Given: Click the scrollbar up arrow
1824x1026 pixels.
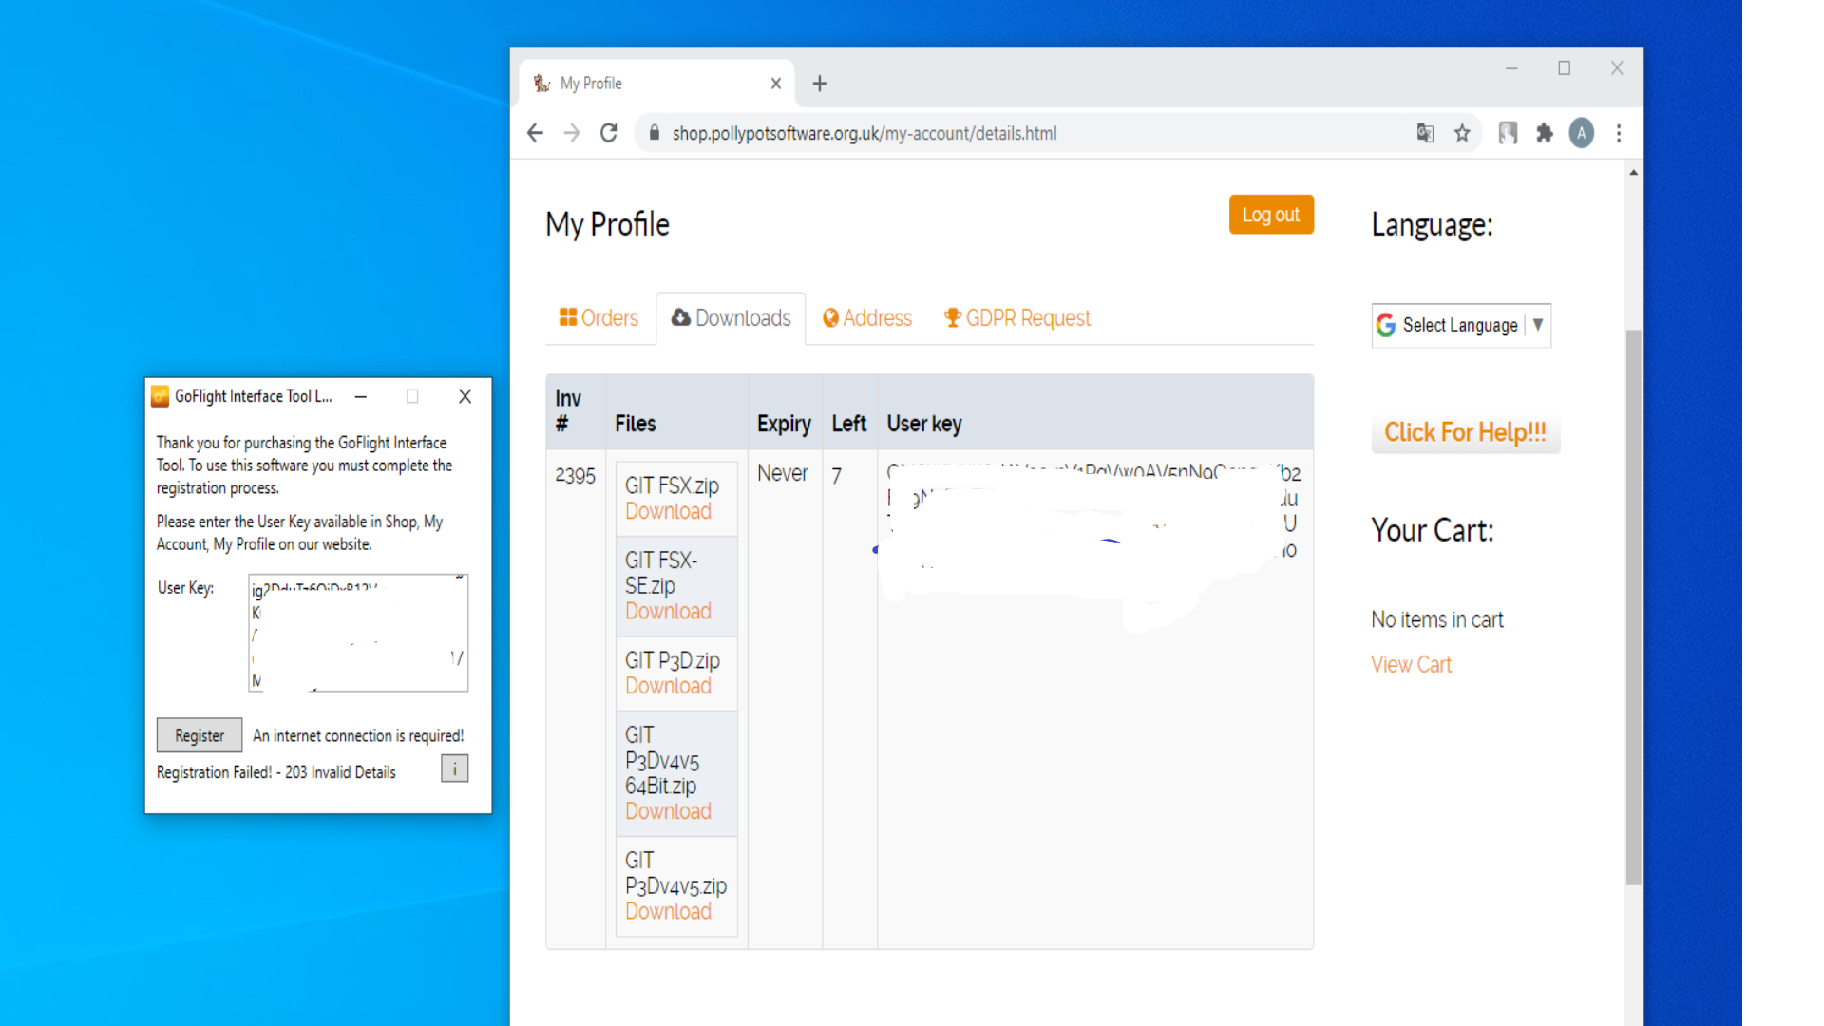Looking at the screenshot, I should point(1633,172).
